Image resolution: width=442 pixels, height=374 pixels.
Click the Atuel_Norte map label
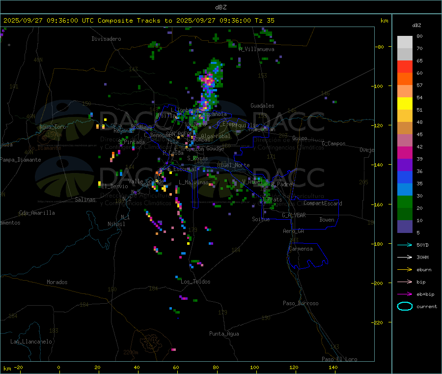[233, 165]
